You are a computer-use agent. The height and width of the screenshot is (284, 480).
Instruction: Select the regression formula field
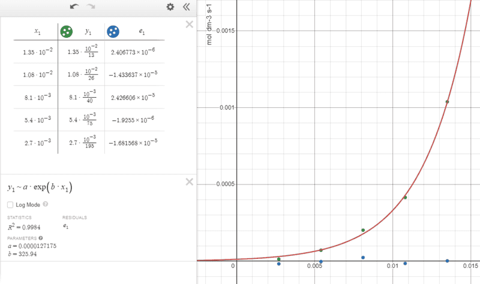tap(40, 187)
